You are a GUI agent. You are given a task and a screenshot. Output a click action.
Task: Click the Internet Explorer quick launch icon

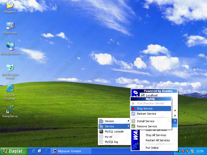(34, 151)
